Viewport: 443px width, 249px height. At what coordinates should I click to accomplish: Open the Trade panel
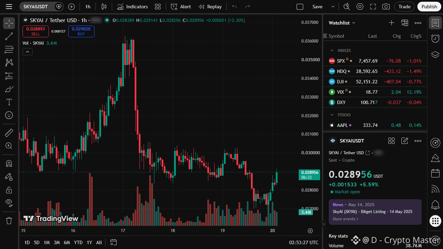point(404,7)
